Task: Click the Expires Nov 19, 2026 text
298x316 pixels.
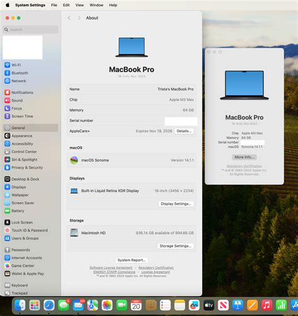Action: pos(154,131)
